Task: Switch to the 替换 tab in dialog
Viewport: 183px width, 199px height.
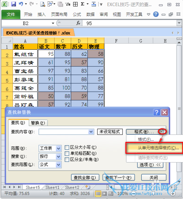Action: point(38,123)
